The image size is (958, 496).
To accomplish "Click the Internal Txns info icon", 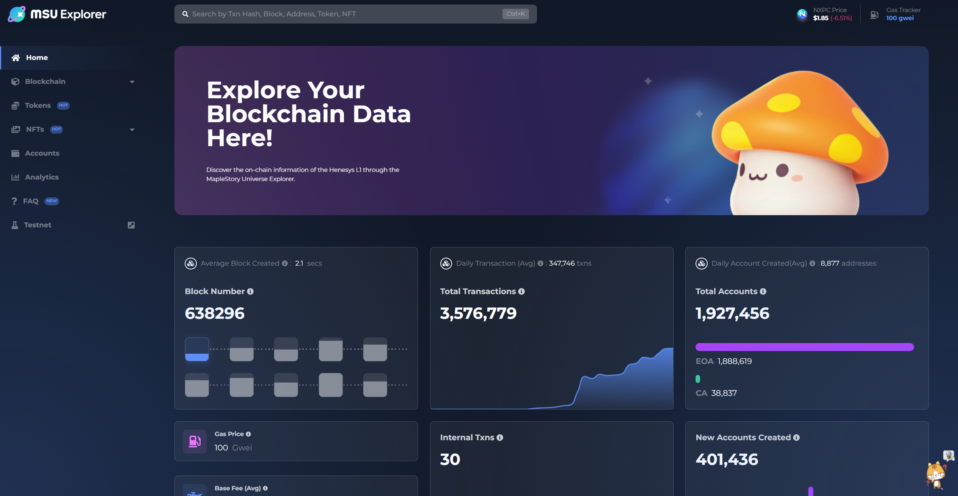I will tap(500, 438).
